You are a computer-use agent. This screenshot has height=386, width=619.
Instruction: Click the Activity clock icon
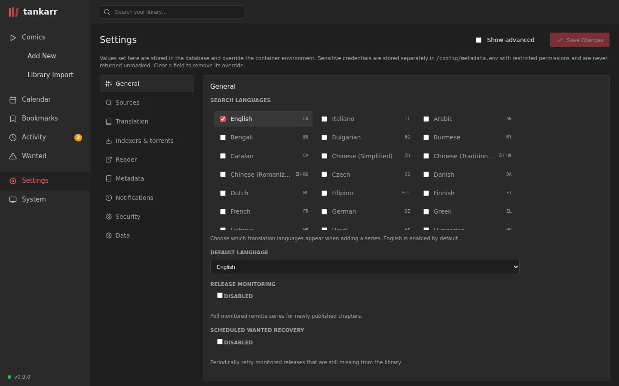tap(13, 138)
